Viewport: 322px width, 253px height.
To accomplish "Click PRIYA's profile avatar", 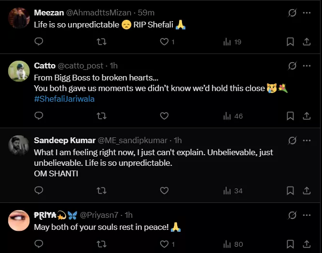I will point(19,220).
